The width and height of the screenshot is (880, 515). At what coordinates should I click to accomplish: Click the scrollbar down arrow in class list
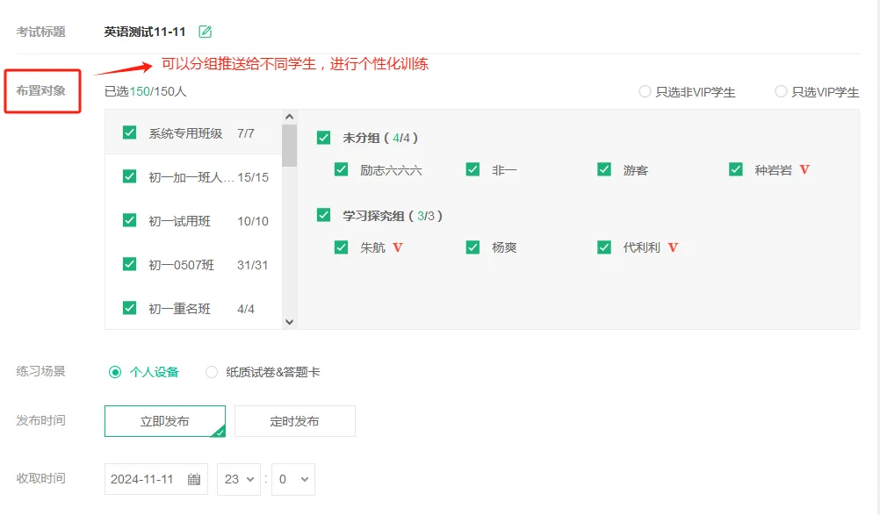(290, 321)
